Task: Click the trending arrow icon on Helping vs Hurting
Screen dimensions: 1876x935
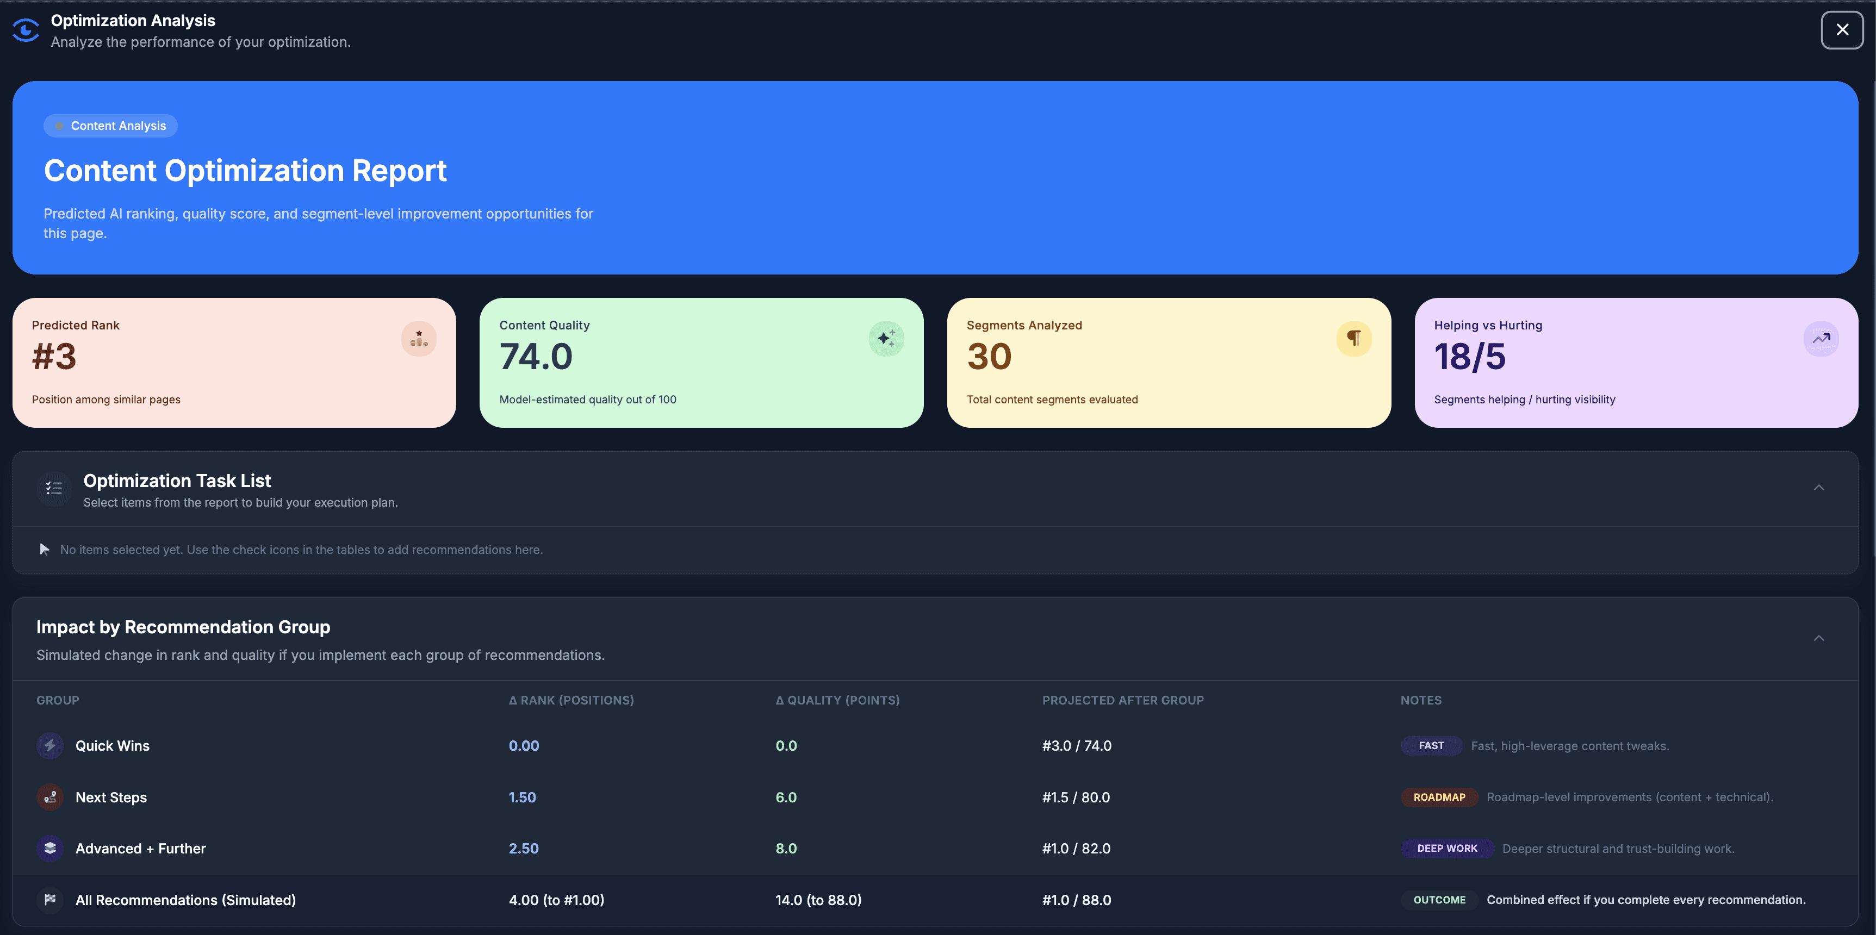Action: click(1821, 339)
